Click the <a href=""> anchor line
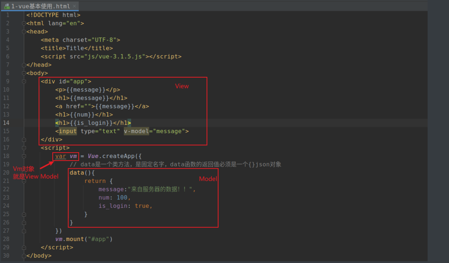The height and width of the screenshot is (263, 449). point(102,106)
